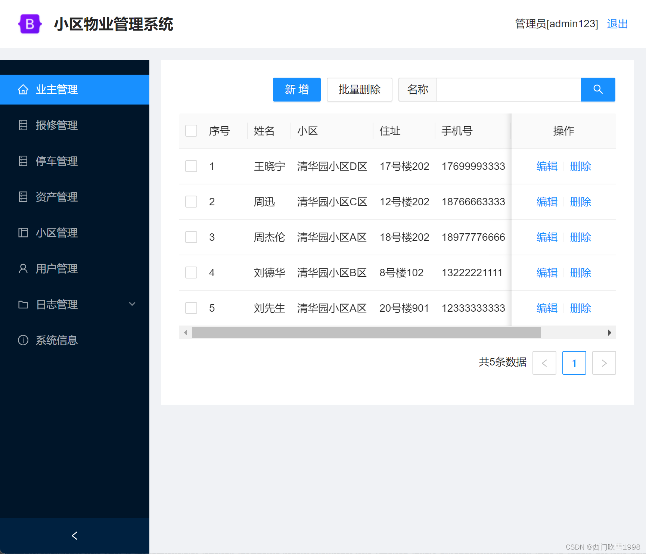Click the 小区 column header
This screenshot has height=554, width=646.
click(x=308, y=131)
